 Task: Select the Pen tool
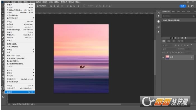3,63
